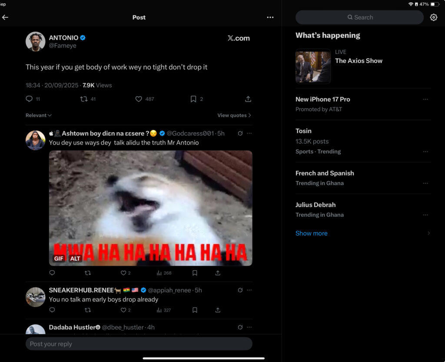The width and height of the screenshot is (445, 362).
Task: Share the SNEAKERHUB.RENEE reply
Action: click(x=218, y=310)
